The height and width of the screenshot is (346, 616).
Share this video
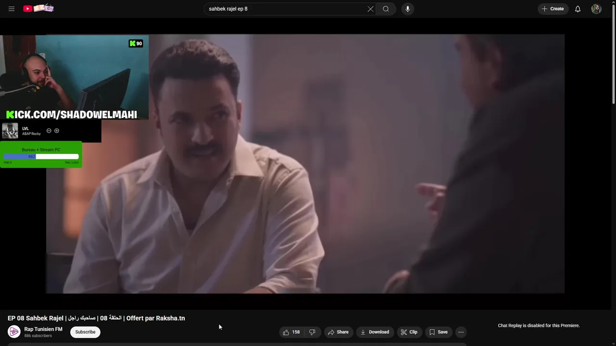coord(338,332)
